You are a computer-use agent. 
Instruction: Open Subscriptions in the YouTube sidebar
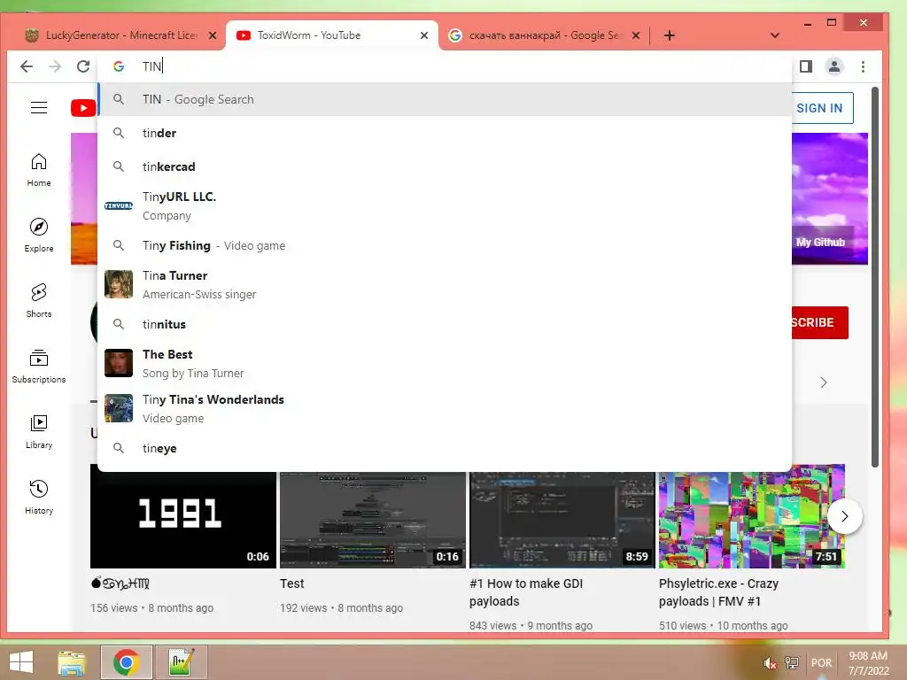[x=39, y=367]
